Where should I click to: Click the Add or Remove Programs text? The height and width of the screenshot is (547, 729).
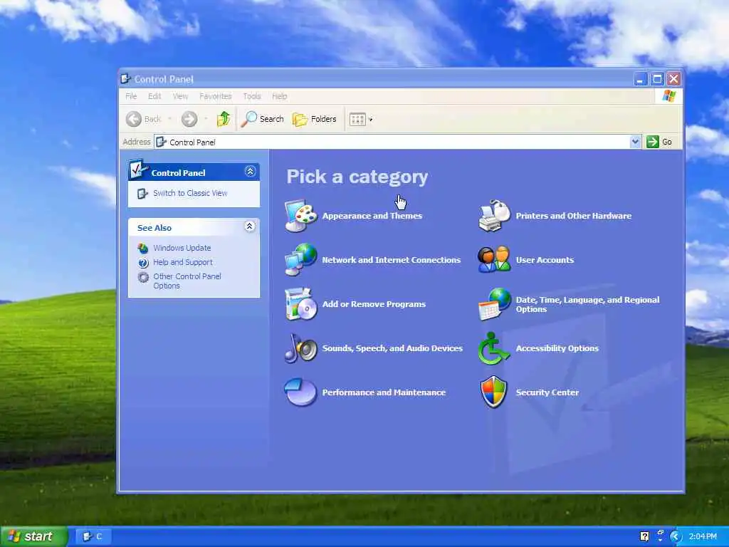pyautogui.click(x=374, y=304)
